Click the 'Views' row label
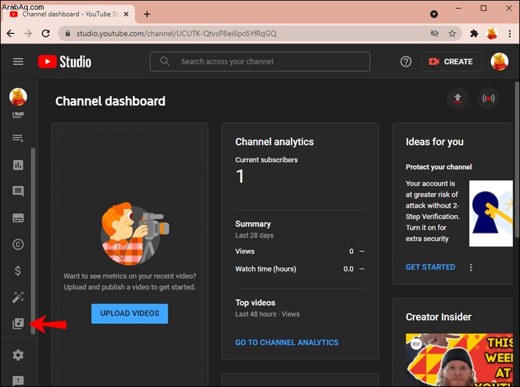The width and height of the screenshot is (520, 387). click(244, 251)
